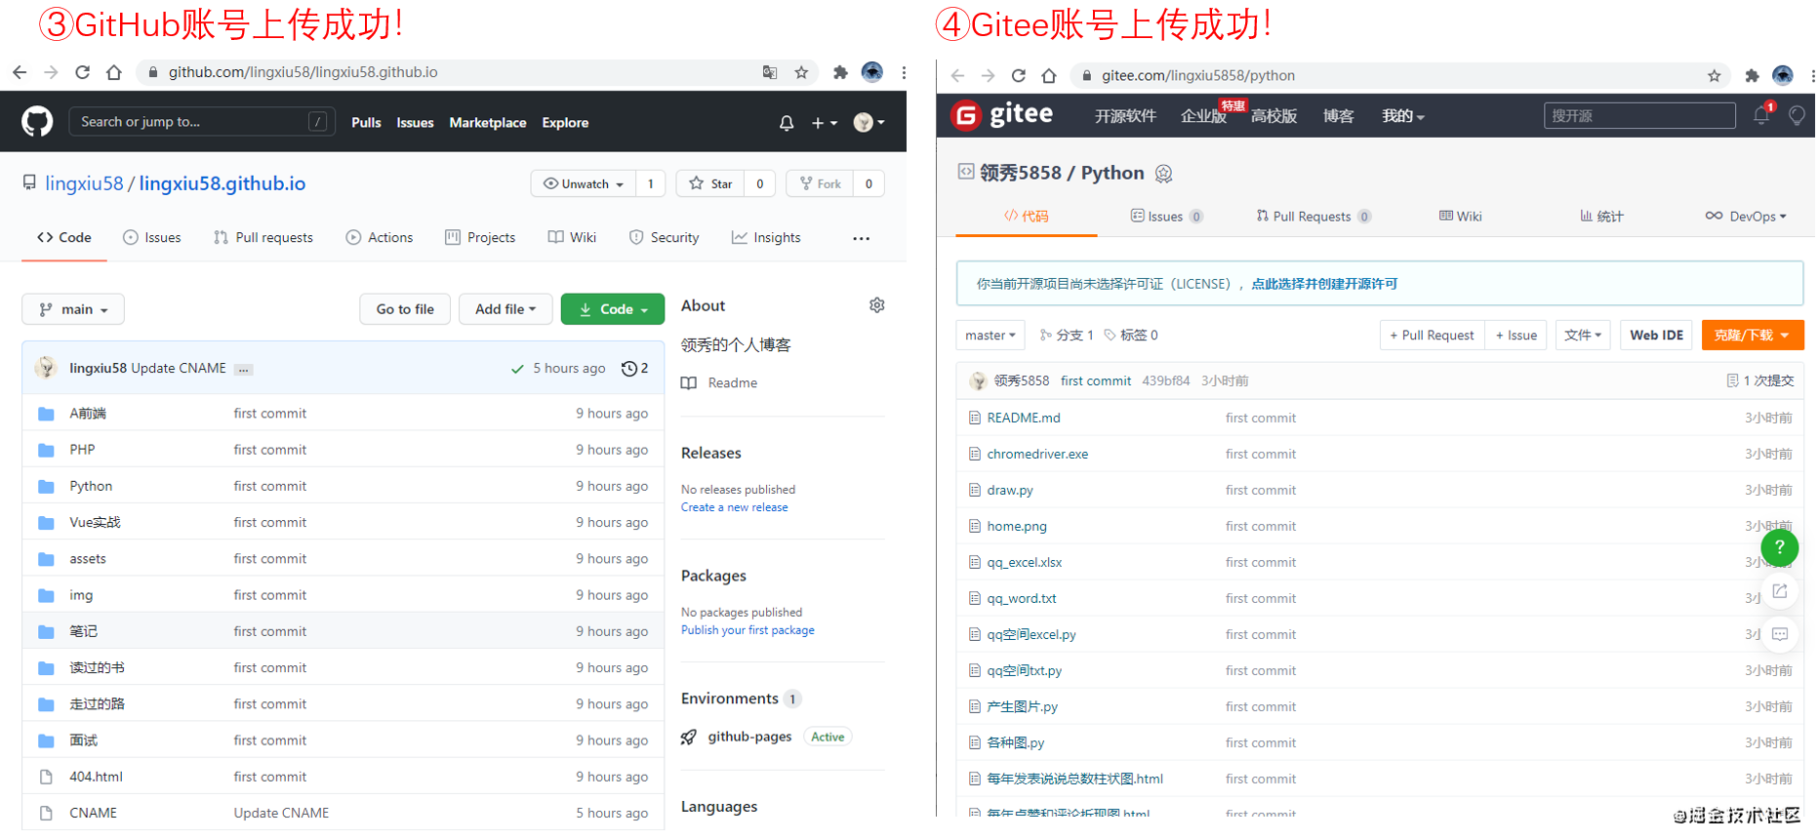Open the Python folder on GitHub
This screenshot has width=1819, height=840.
pyautogui.click(x=91, y=486)
